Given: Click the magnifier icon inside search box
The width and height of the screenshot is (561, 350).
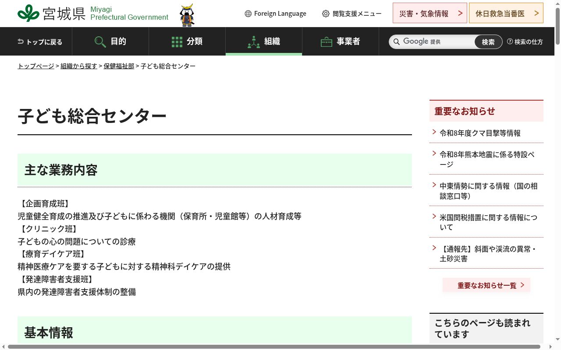Looking at the screenshot, I should click(397, 42).
